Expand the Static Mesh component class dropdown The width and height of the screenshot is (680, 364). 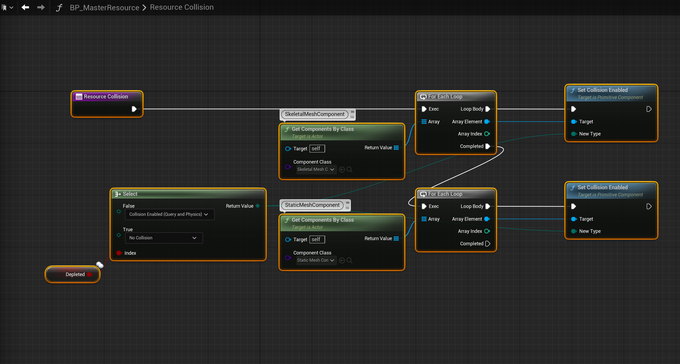coord(316,260)
